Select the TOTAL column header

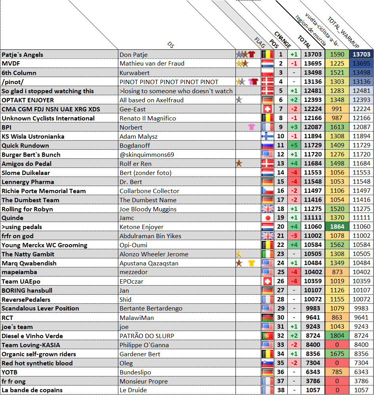(304, 42)
